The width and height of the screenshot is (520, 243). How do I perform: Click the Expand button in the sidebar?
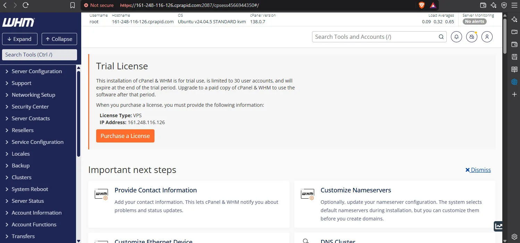coord(19,39)
